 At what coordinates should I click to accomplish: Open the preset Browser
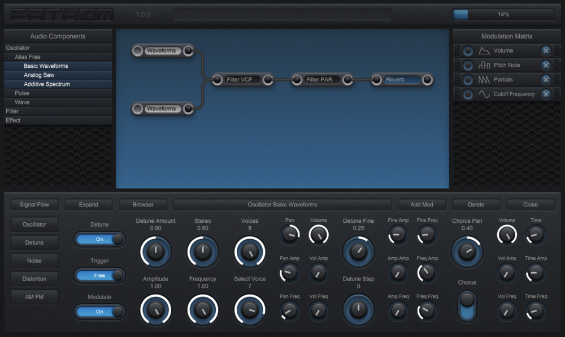(x=143, y=204)
